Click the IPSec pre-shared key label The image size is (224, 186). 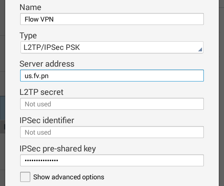57,149
